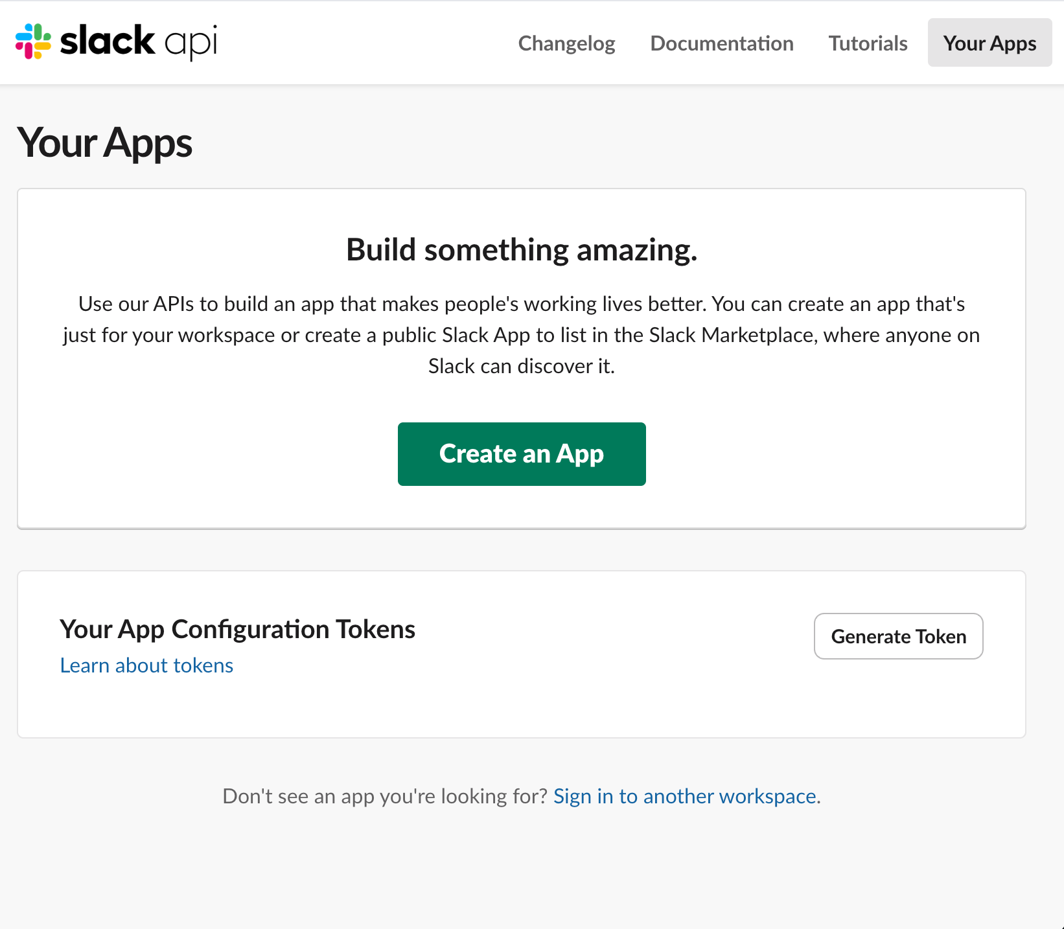The width and height of the screenshot is (1064, 929).
Task: Click the Slack API logo
Action: (117, 42)
